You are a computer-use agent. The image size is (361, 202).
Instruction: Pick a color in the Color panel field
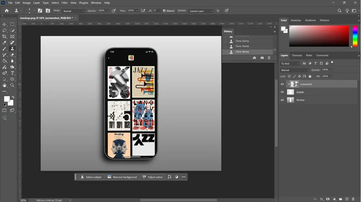(319, 36)
